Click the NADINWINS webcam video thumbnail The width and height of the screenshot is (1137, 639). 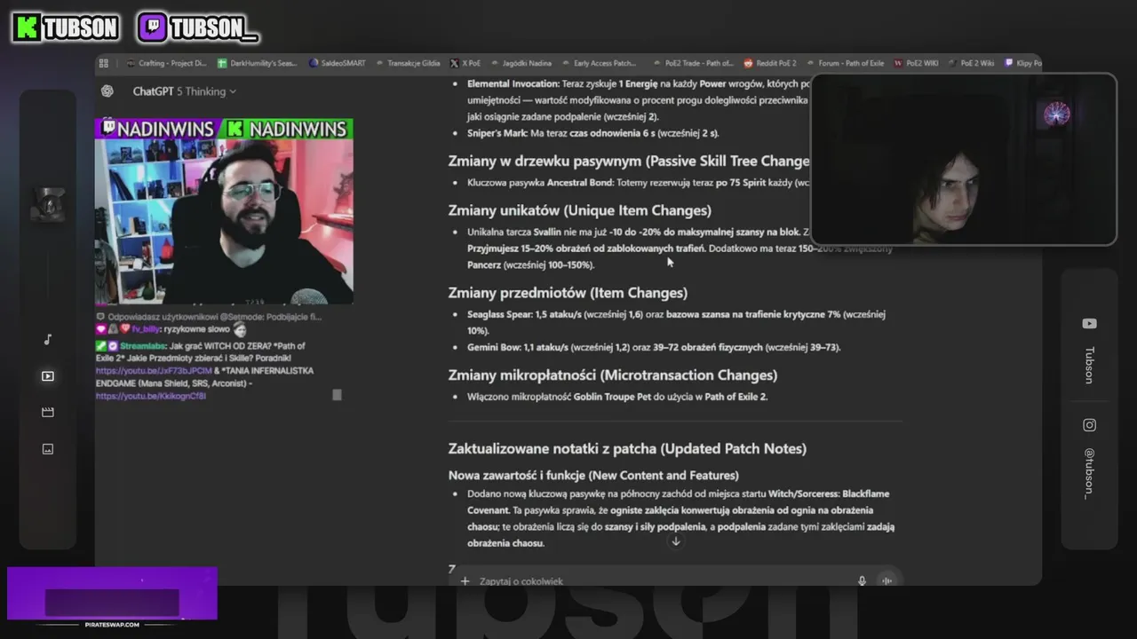[224, 222]
